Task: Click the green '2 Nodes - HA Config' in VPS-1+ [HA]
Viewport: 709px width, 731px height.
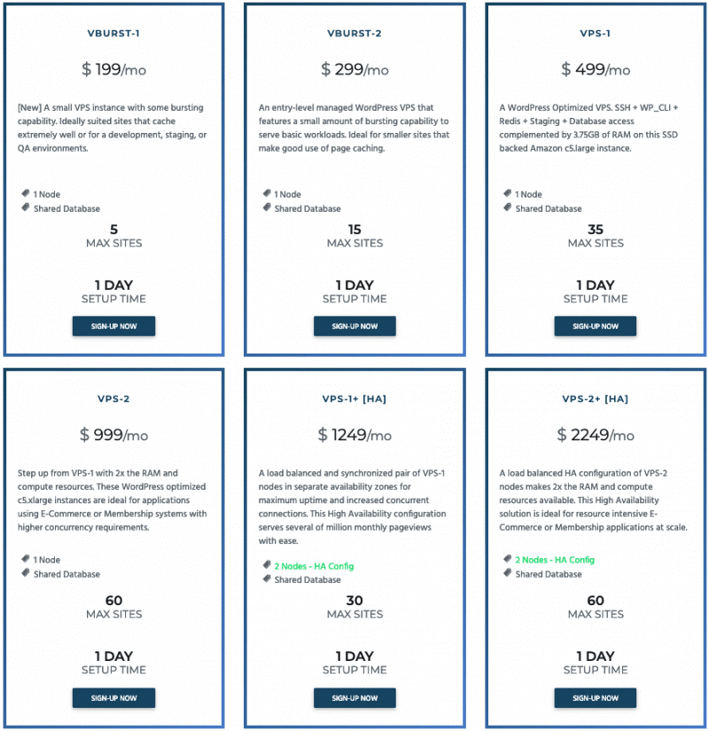Action: point(314,566)
